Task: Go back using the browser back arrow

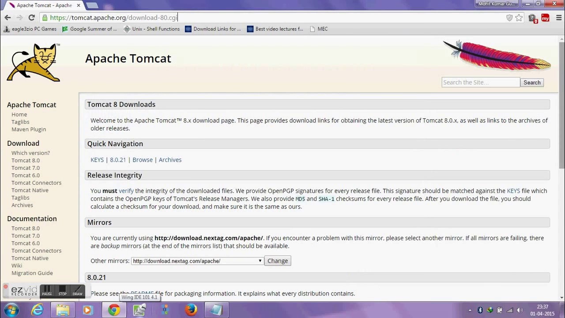Action: click(x=8, y=18)
